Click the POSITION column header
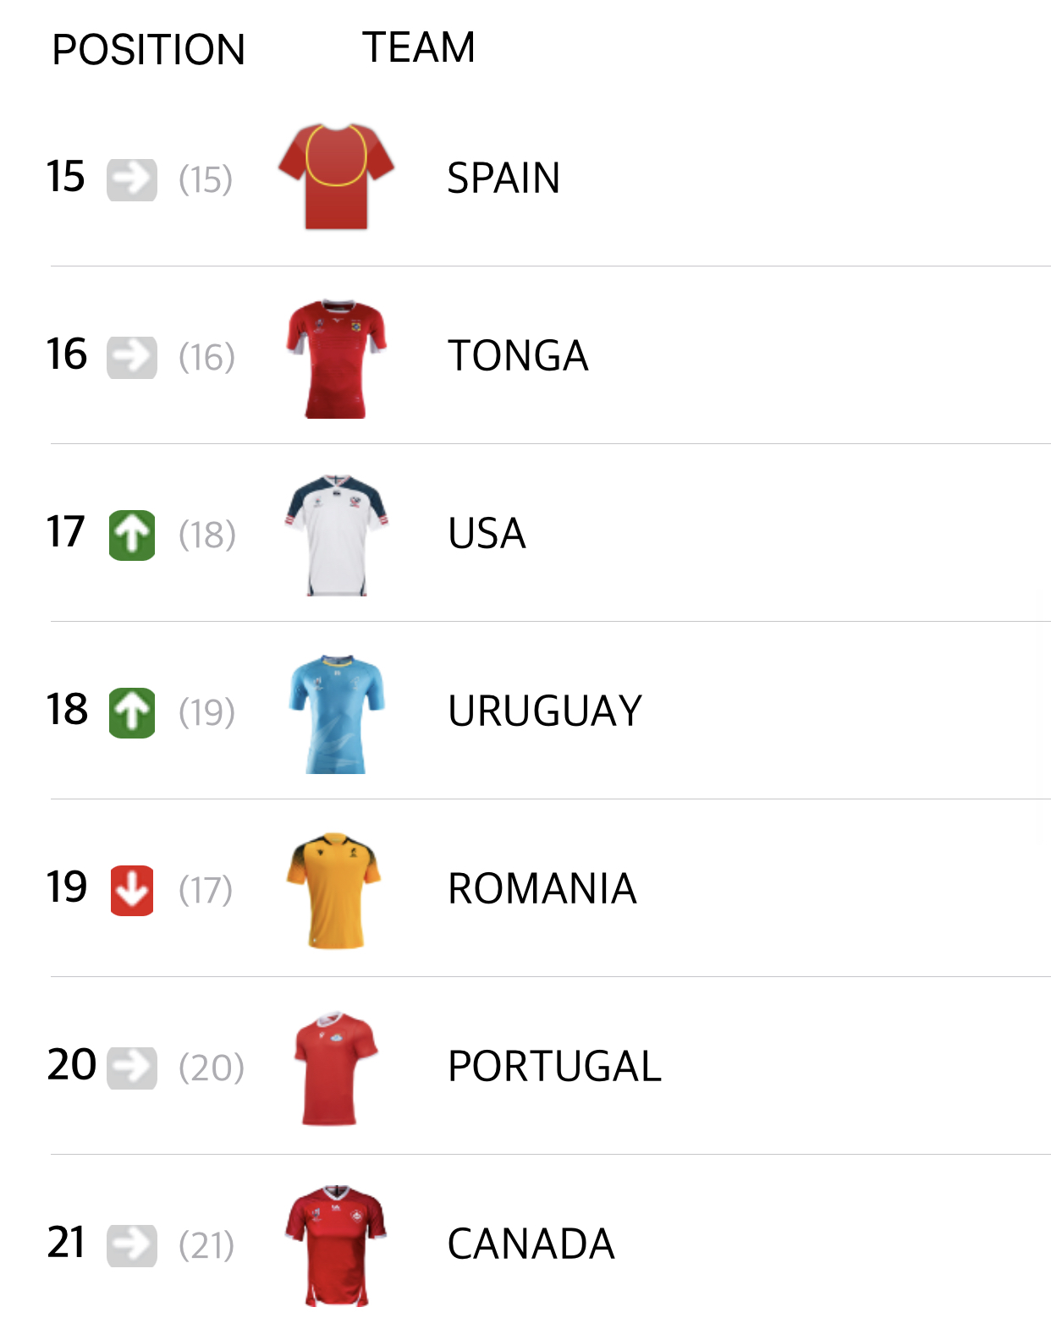This screenshot has height=1329, width=1051. (148, 50)
